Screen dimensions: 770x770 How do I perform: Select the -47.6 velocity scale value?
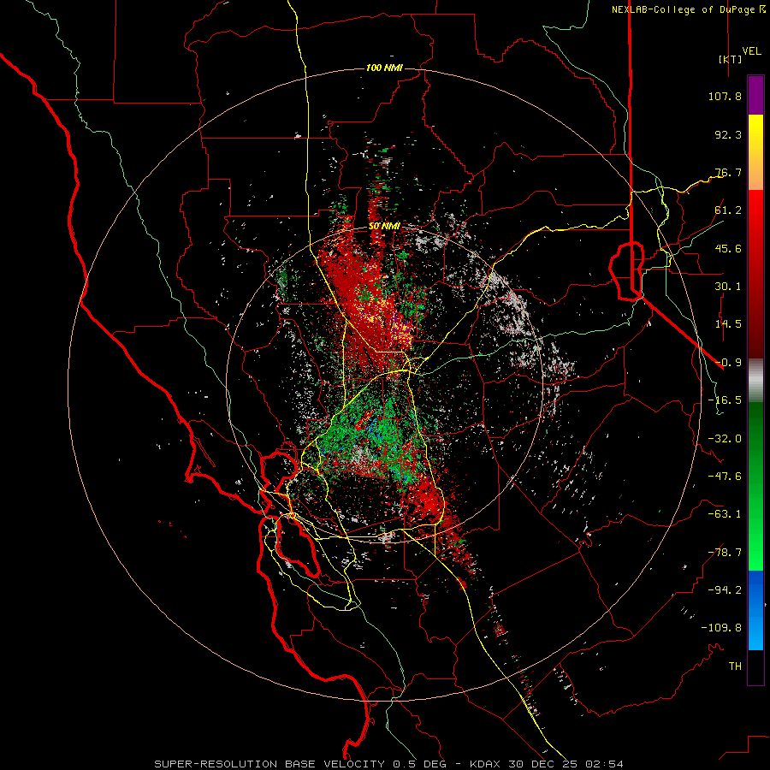click(725, 477)
